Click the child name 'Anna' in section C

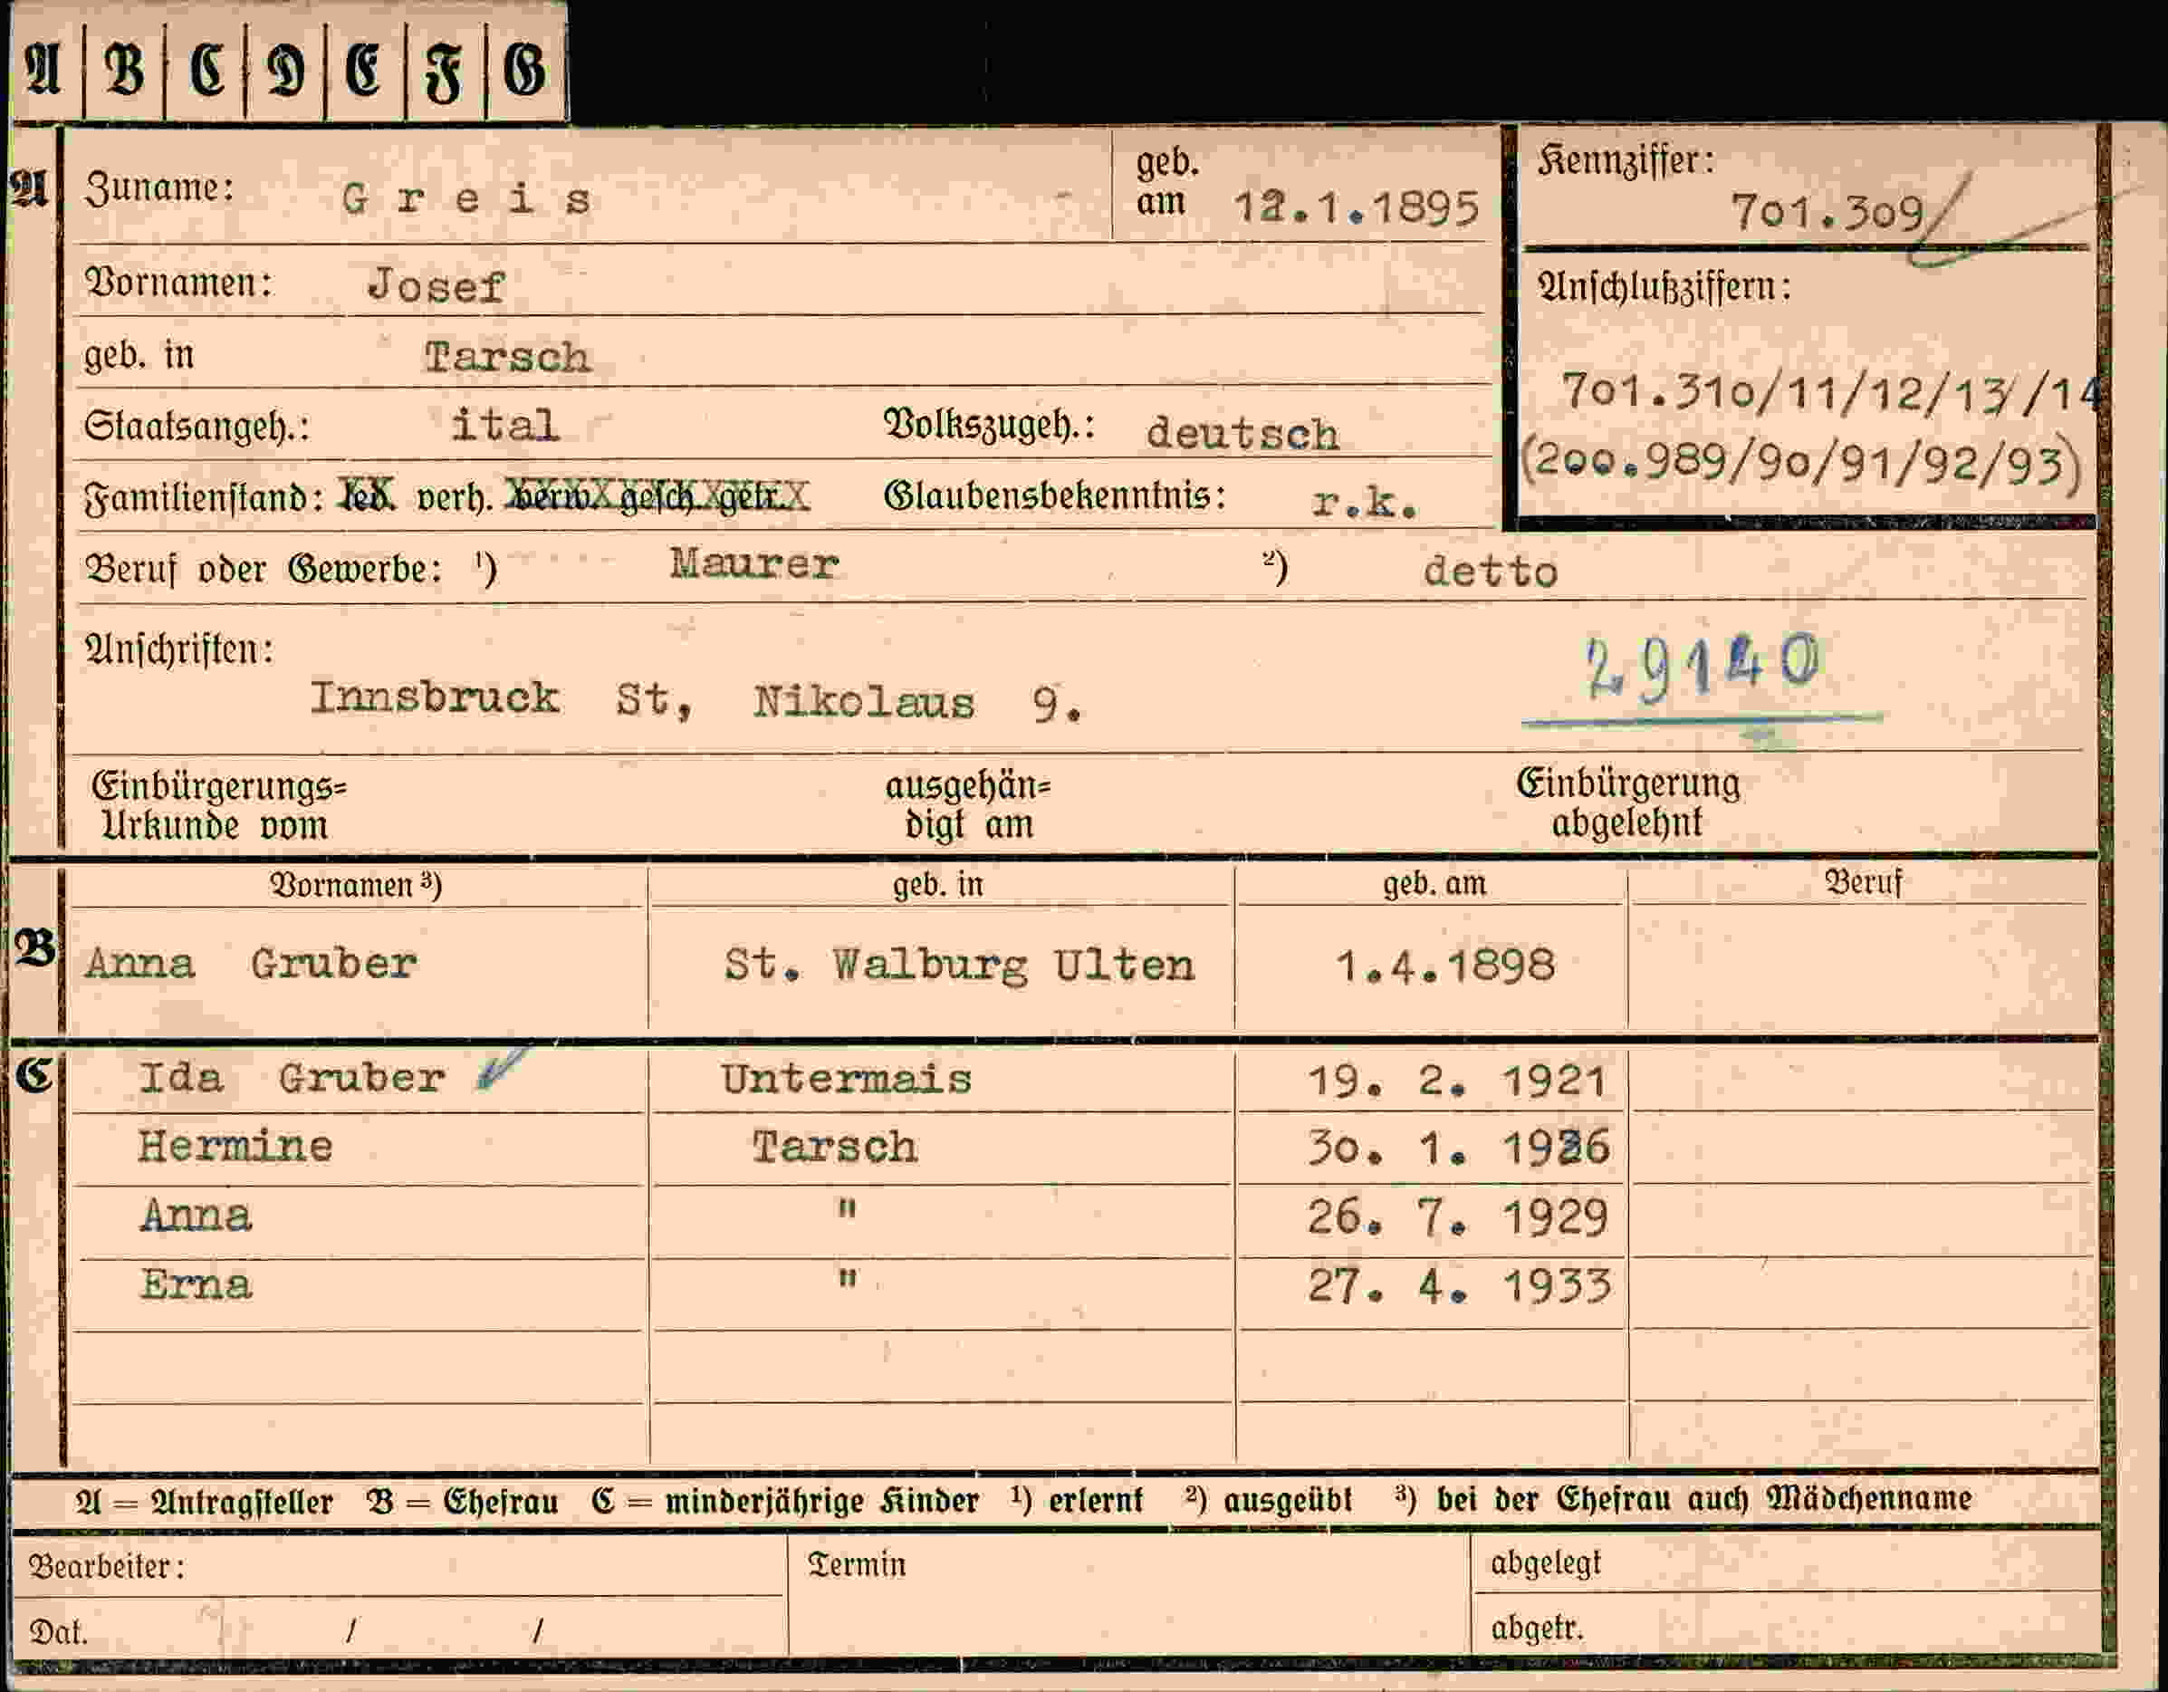pyautogui.click(x=196, y=1216)
